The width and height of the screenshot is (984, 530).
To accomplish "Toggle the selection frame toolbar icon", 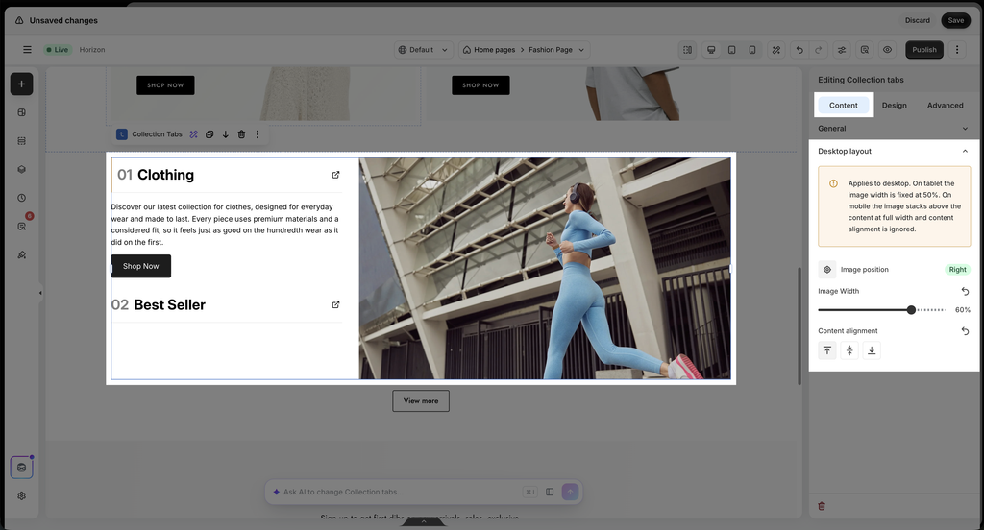I will point(688,50).
